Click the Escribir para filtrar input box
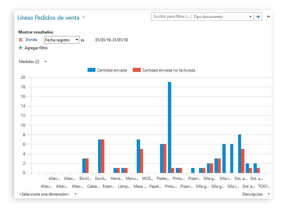Screen dimensions: 286x209 (x=171, y=16)
